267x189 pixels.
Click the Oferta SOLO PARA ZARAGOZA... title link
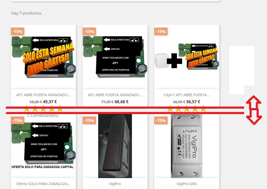tap(43, 184)
